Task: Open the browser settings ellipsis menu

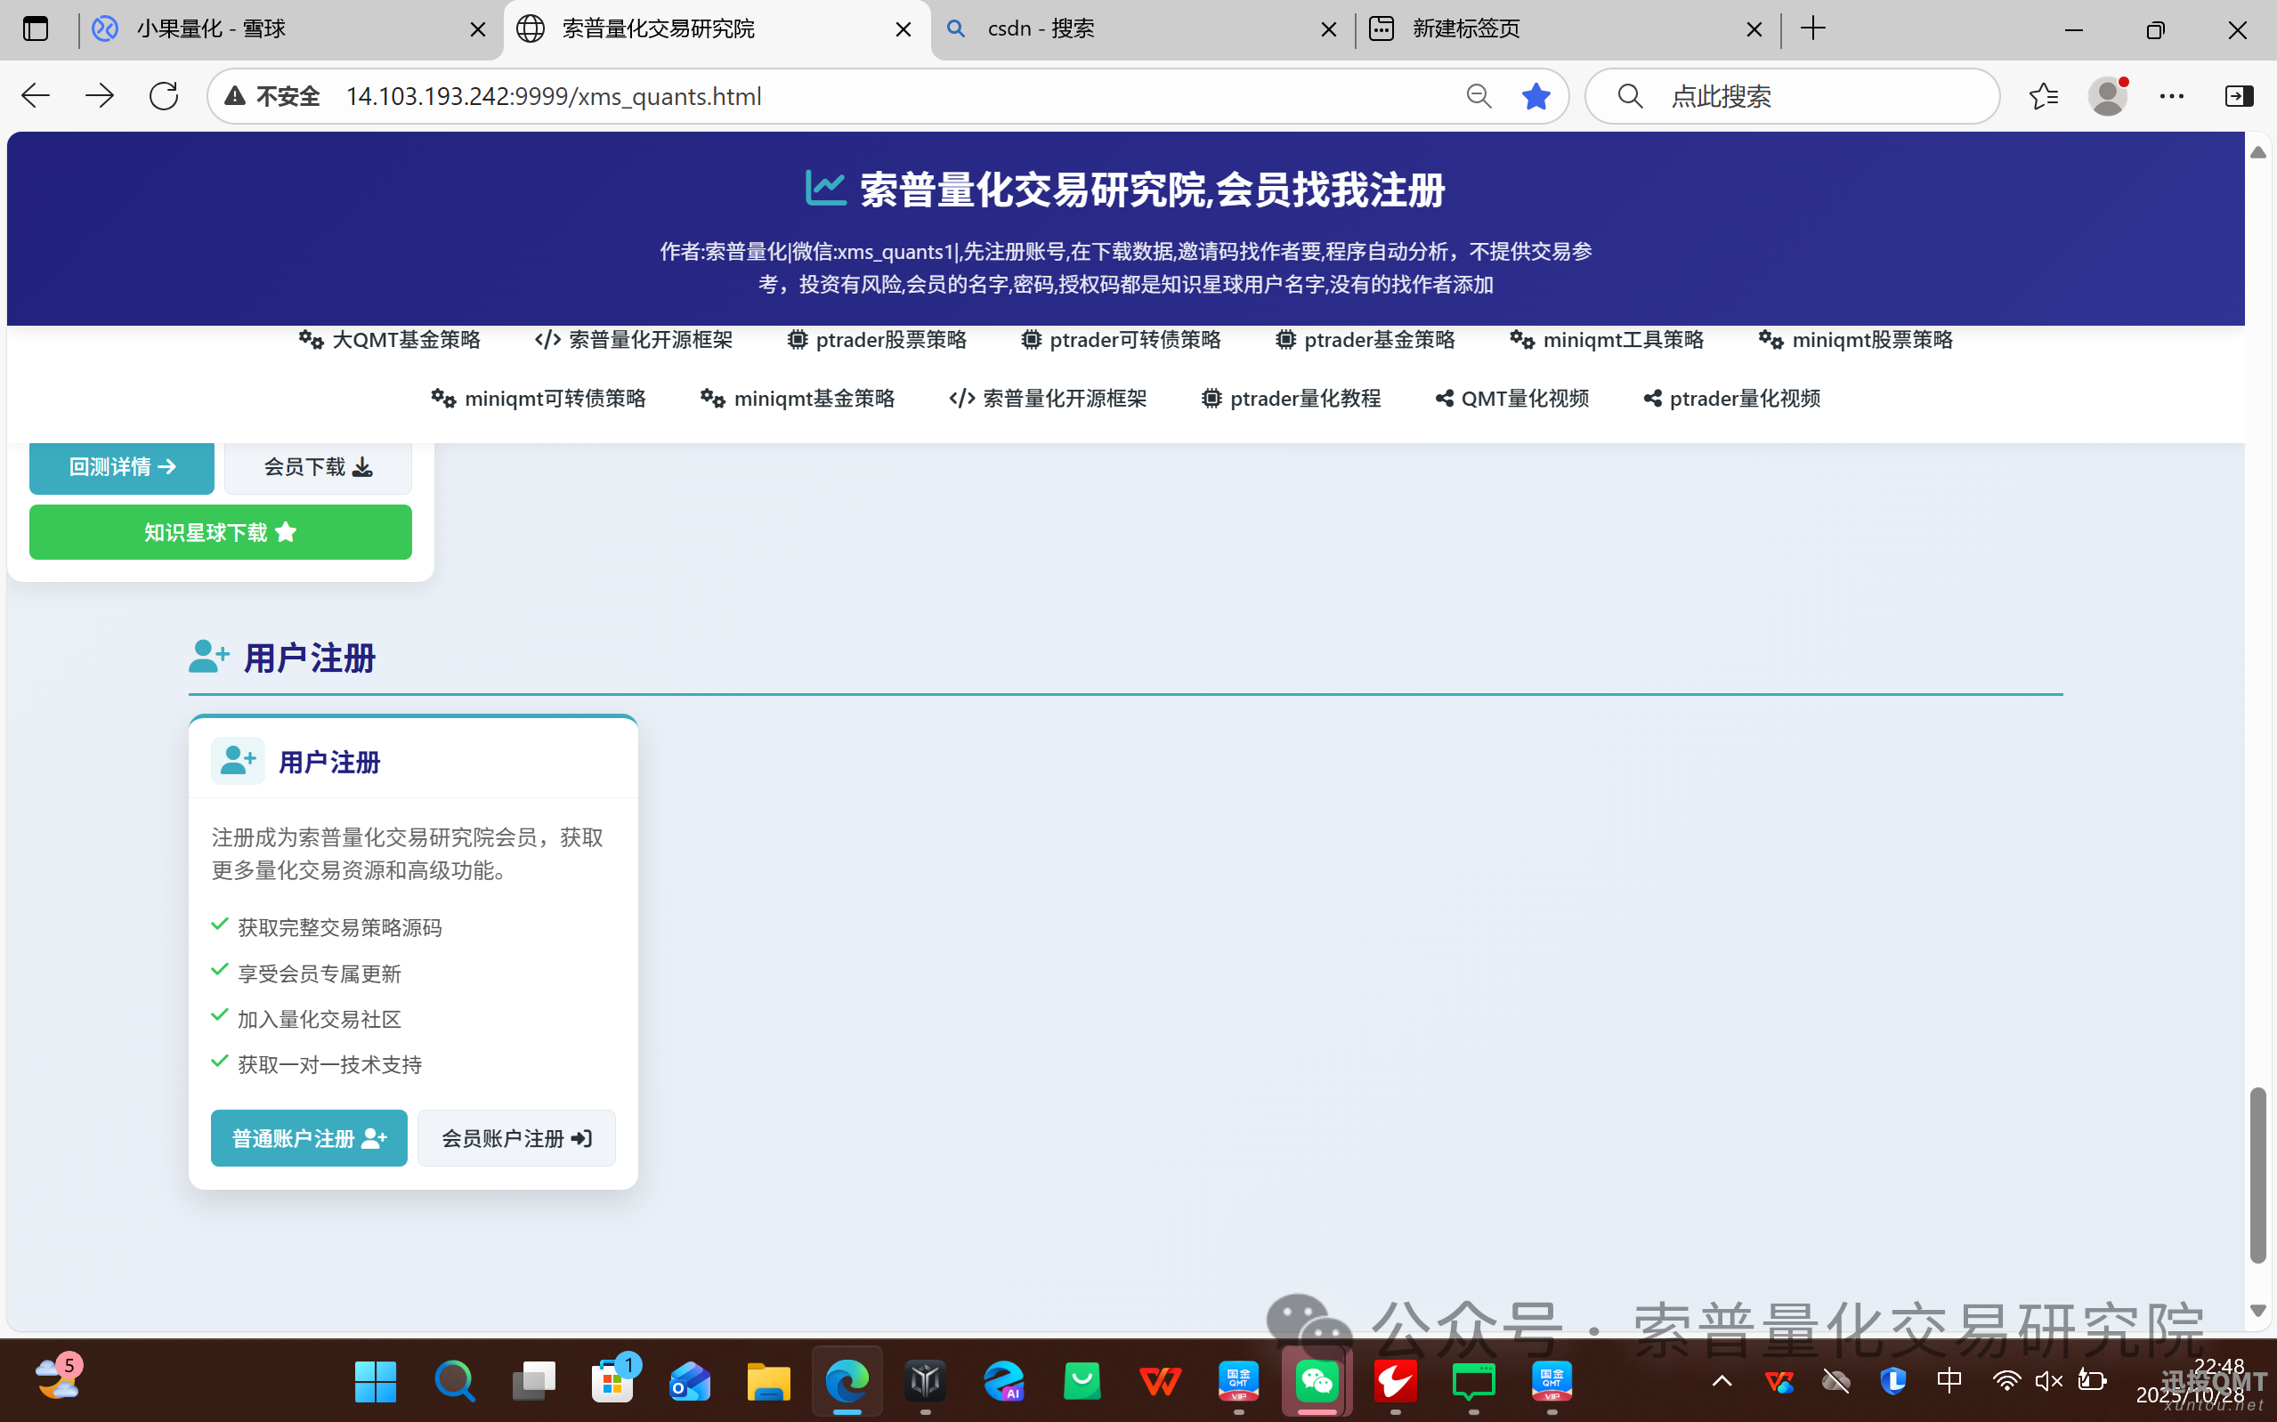Action: [2173, 95]
